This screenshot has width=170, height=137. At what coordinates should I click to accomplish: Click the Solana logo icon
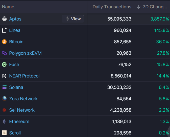click(x=4, y=87)
